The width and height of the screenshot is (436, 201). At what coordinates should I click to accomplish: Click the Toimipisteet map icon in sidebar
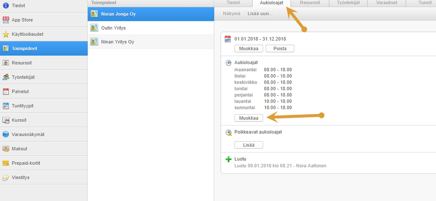(6, 48)
